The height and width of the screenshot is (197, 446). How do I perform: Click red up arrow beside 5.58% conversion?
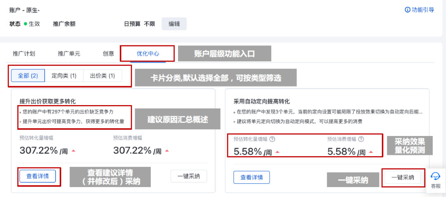click(x=278, y=152)
